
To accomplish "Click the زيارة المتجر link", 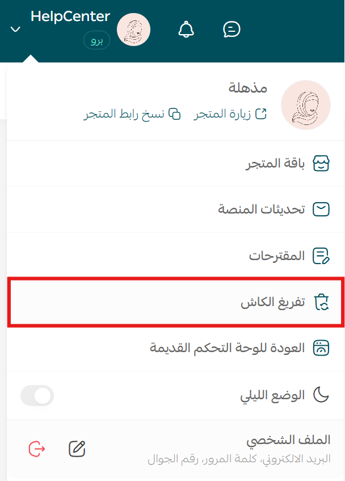I will pos(230,114).
